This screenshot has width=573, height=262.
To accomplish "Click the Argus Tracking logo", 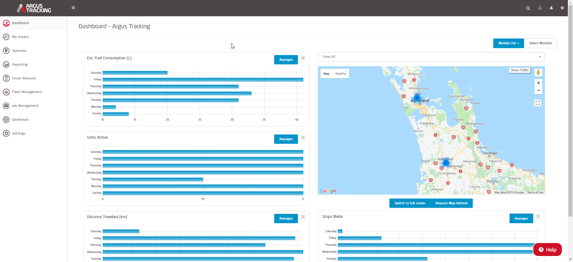I will pyautogui.click(x=34, y=8).
